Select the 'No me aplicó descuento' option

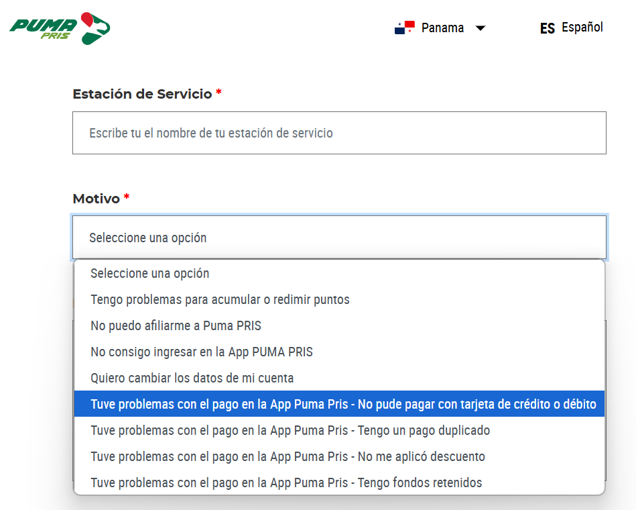point(288,456)
